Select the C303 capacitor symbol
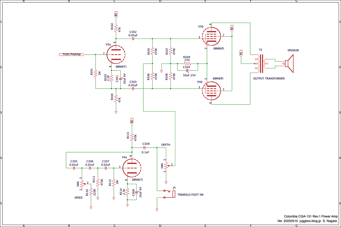341x227 pixels. click(133, 89)
